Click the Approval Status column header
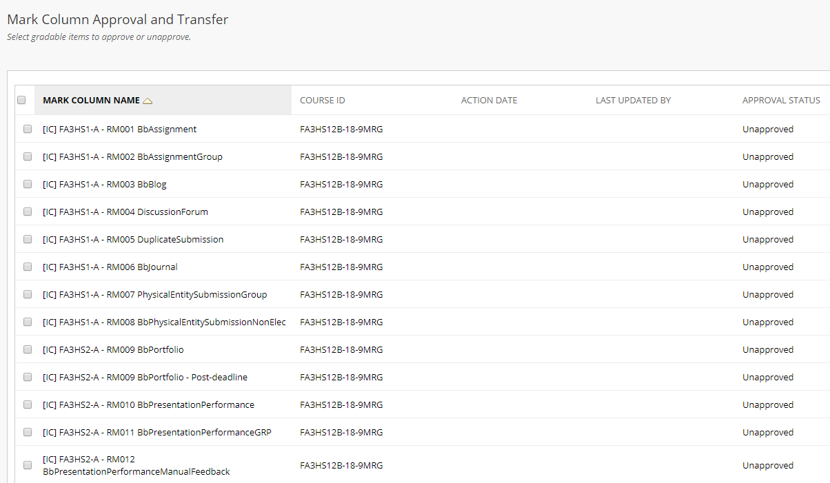The height and width of the screenshot is (483, 830). 781,101
